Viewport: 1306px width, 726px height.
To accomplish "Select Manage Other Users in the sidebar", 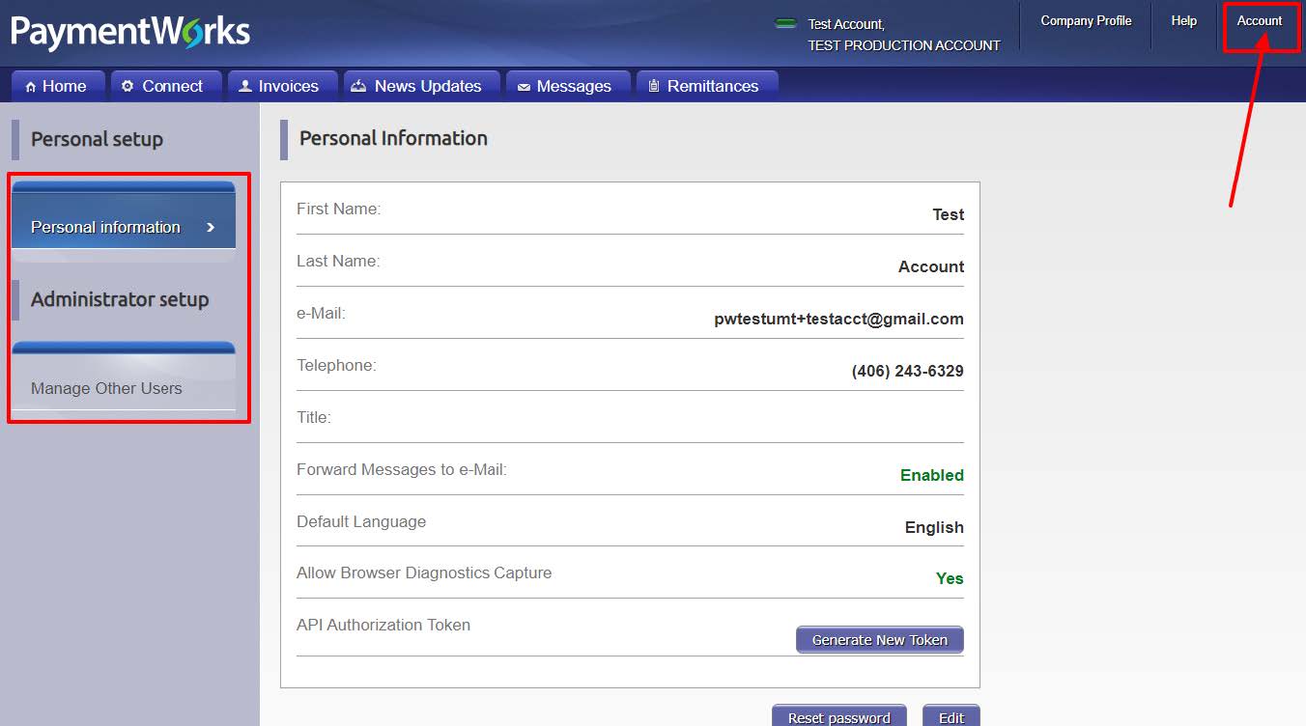I will 106,388.
